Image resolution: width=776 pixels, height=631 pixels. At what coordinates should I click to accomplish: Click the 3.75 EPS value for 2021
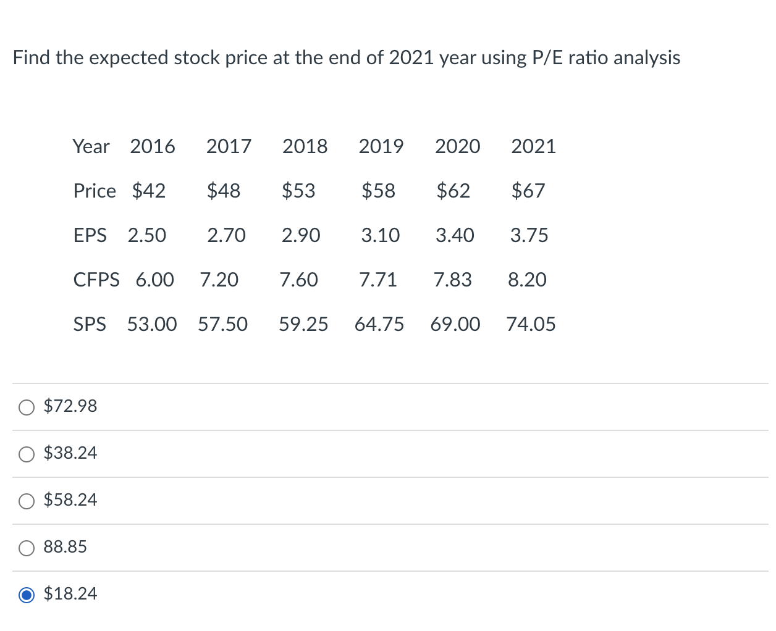[529, 235]
